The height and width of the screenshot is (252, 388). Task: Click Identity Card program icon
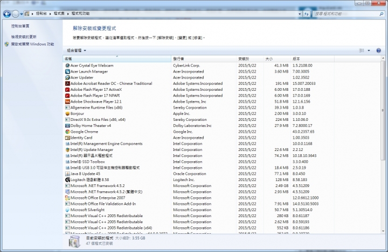point(67,138)
